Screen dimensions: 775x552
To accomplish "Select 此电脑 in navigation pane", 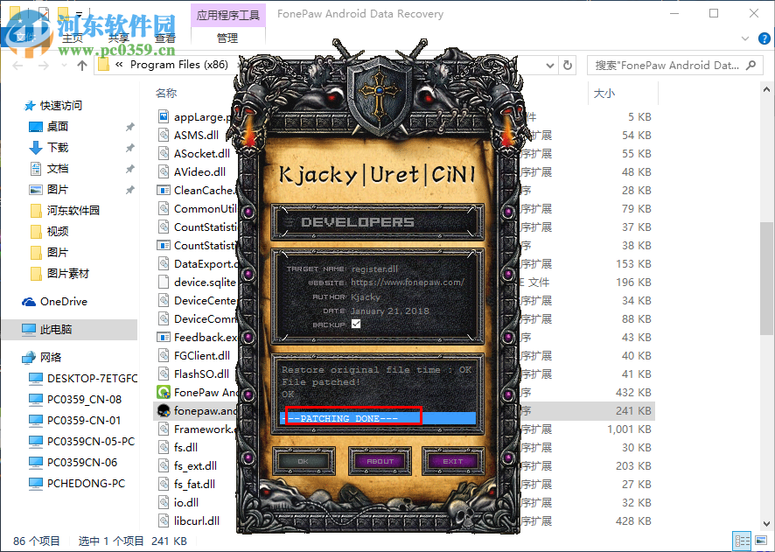I will [x=55, y=330].
